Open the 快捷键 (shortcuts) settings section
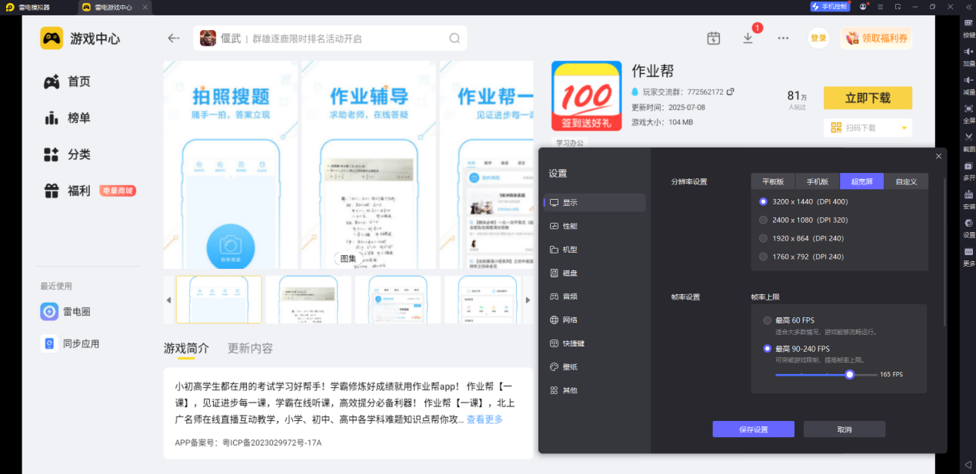 tap(572, 343)
